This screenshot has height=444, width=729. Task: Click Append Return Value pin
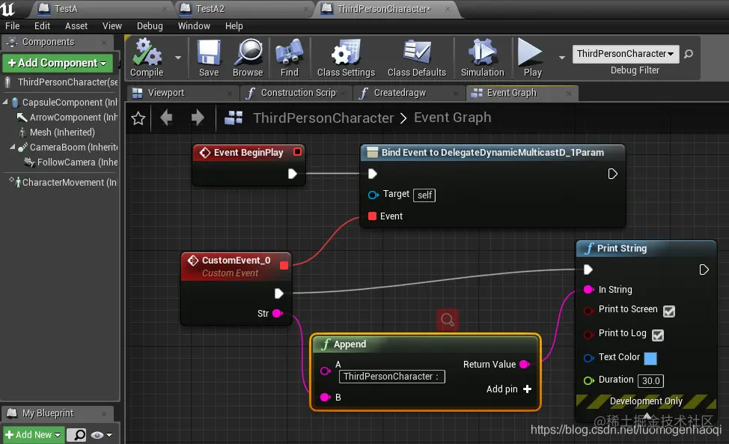pyautogui.click(x=525, y=364)
